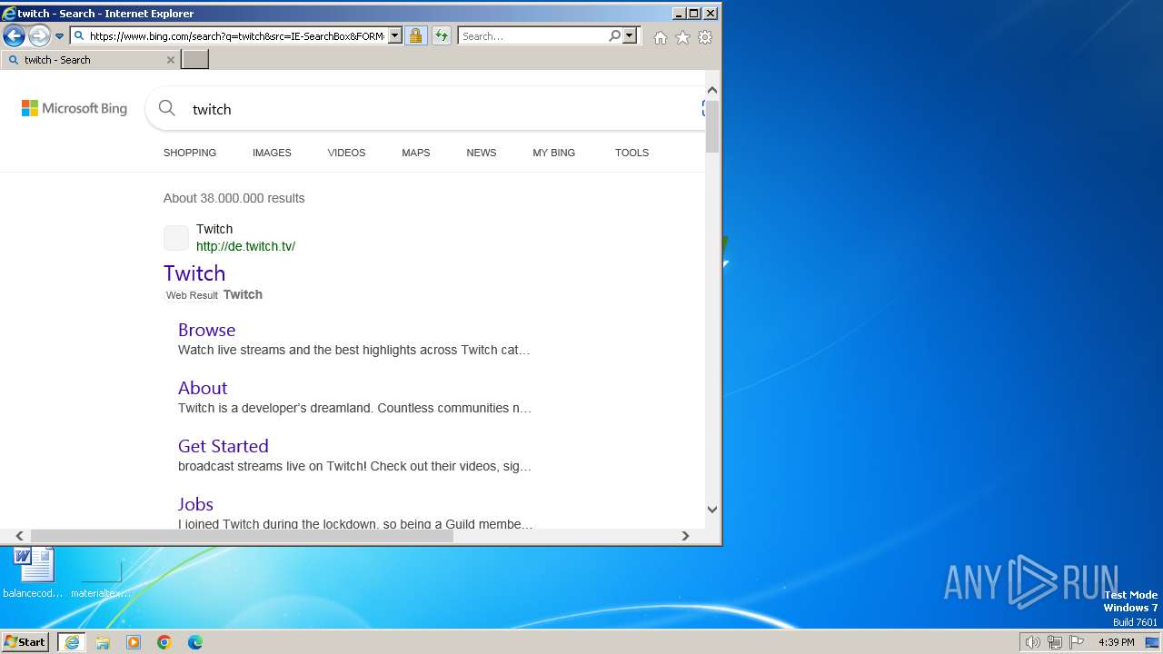Launch Google Chrome from the taskbar
1163x654 pixels.
164,642
